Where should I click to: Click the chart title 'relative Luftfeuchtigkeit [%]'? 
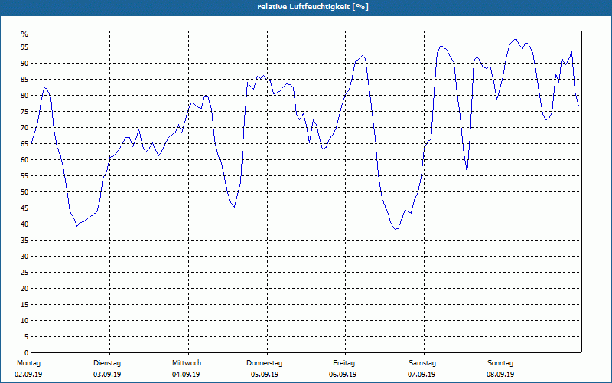pyautogui.click(x=313, y=7)
